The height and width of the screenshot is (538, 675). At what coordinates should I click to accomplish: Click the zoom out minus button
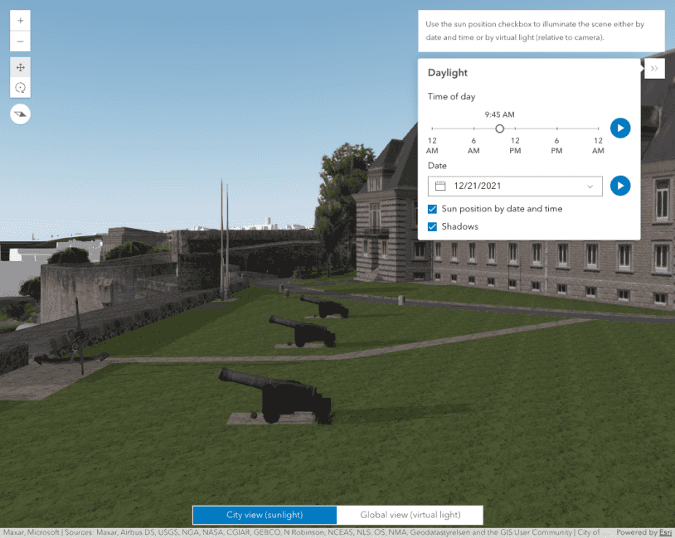click(x=21, y=41)
